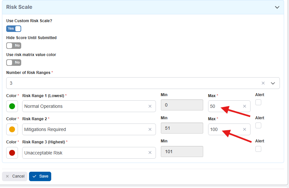
Task: Open the orange color swatch for Range 2
Action: pos(12,129)
